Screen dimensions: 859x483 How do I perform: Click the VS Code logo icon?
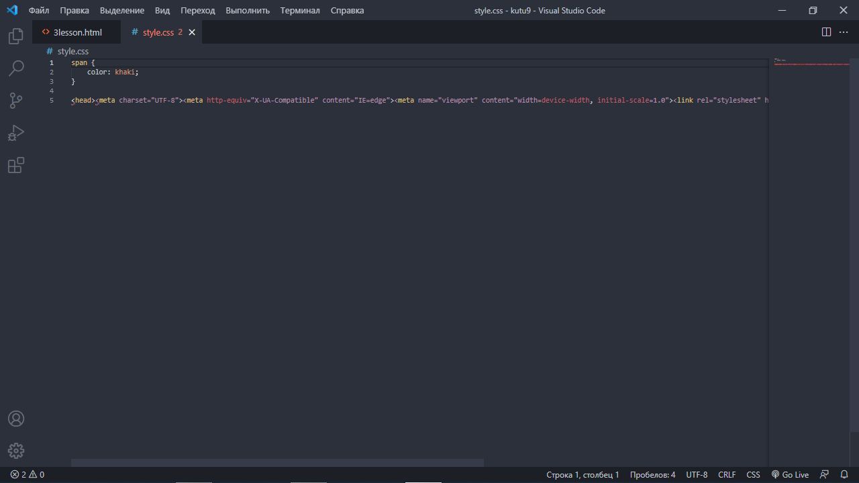(12, 10)
